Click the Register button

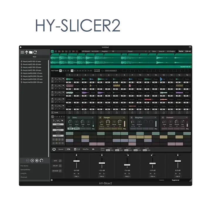105,51
